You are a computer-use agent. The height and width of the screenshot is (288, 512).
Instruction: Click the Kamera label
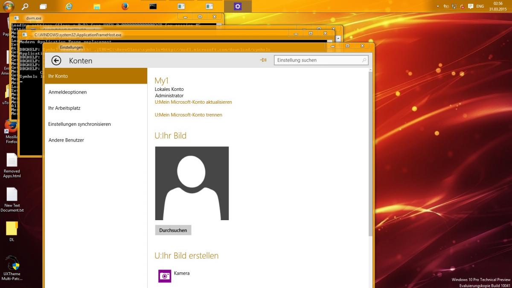coord(182,273)
